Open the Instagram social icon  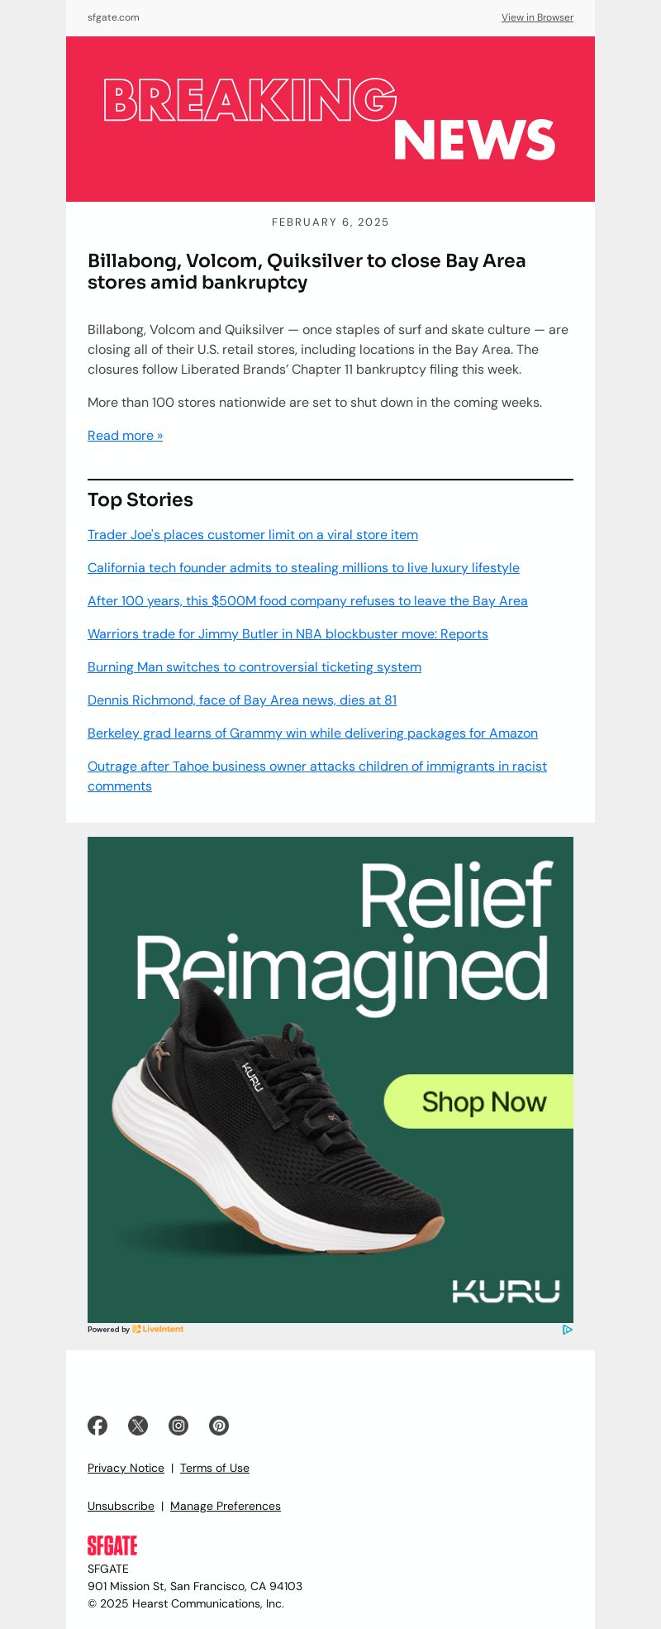(x=178, y=1426)
